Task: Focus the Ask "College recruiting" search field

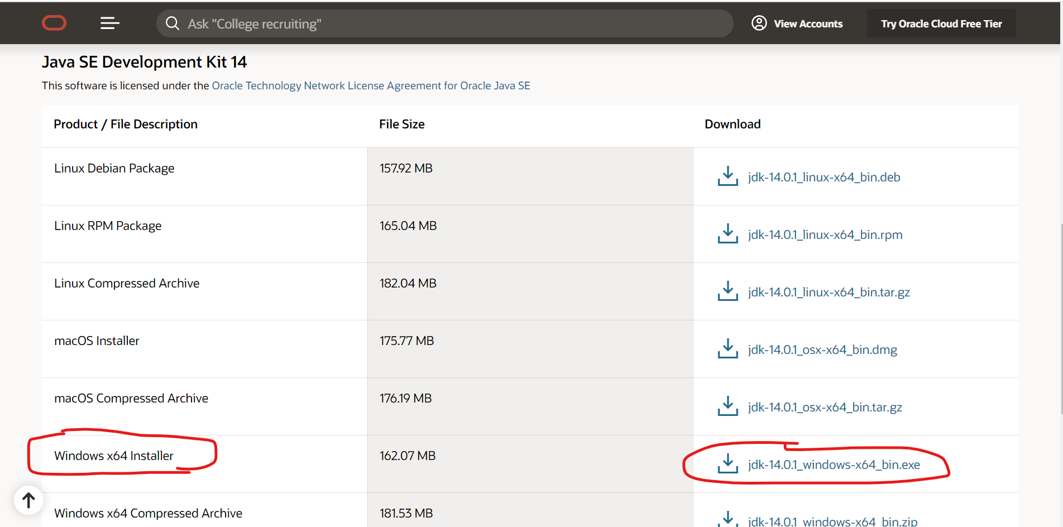Action: 445,23
